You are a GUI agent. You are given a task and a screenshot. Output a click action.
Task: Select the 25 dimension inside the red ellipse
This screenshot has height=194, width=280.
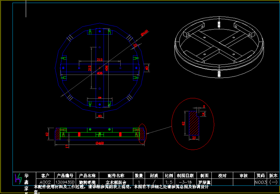[x=194, y=138]
